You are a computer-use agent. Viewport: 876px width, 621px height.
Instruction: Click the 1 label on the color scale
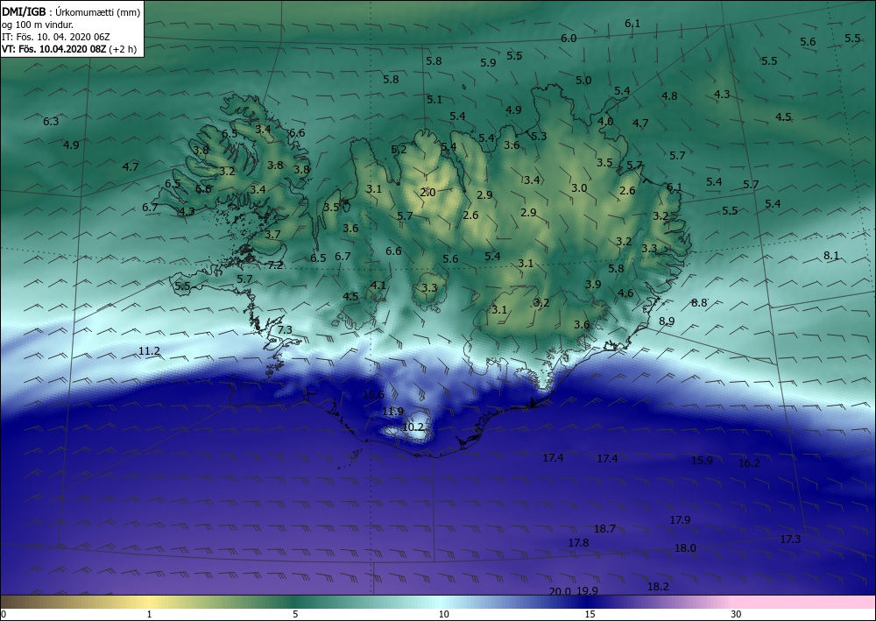coord(149,614)
